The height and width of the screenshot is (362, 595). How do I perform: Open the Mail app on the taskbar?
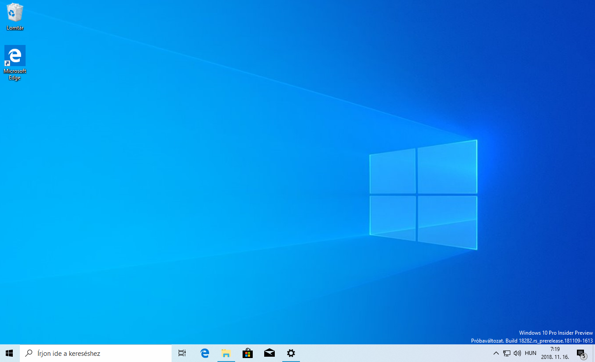[269, 353]
